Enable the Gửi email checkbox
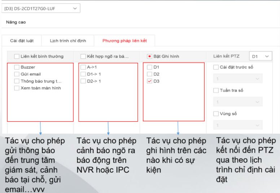Image resolution: width=280 pixels, height=193 pixels. (17, 74)
